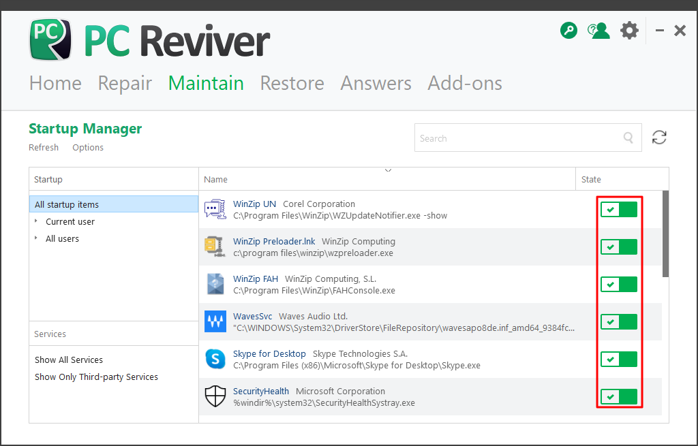698x446 pixels.
Task: Click the FAHConsole.exe path text
Action: [314, 290]
